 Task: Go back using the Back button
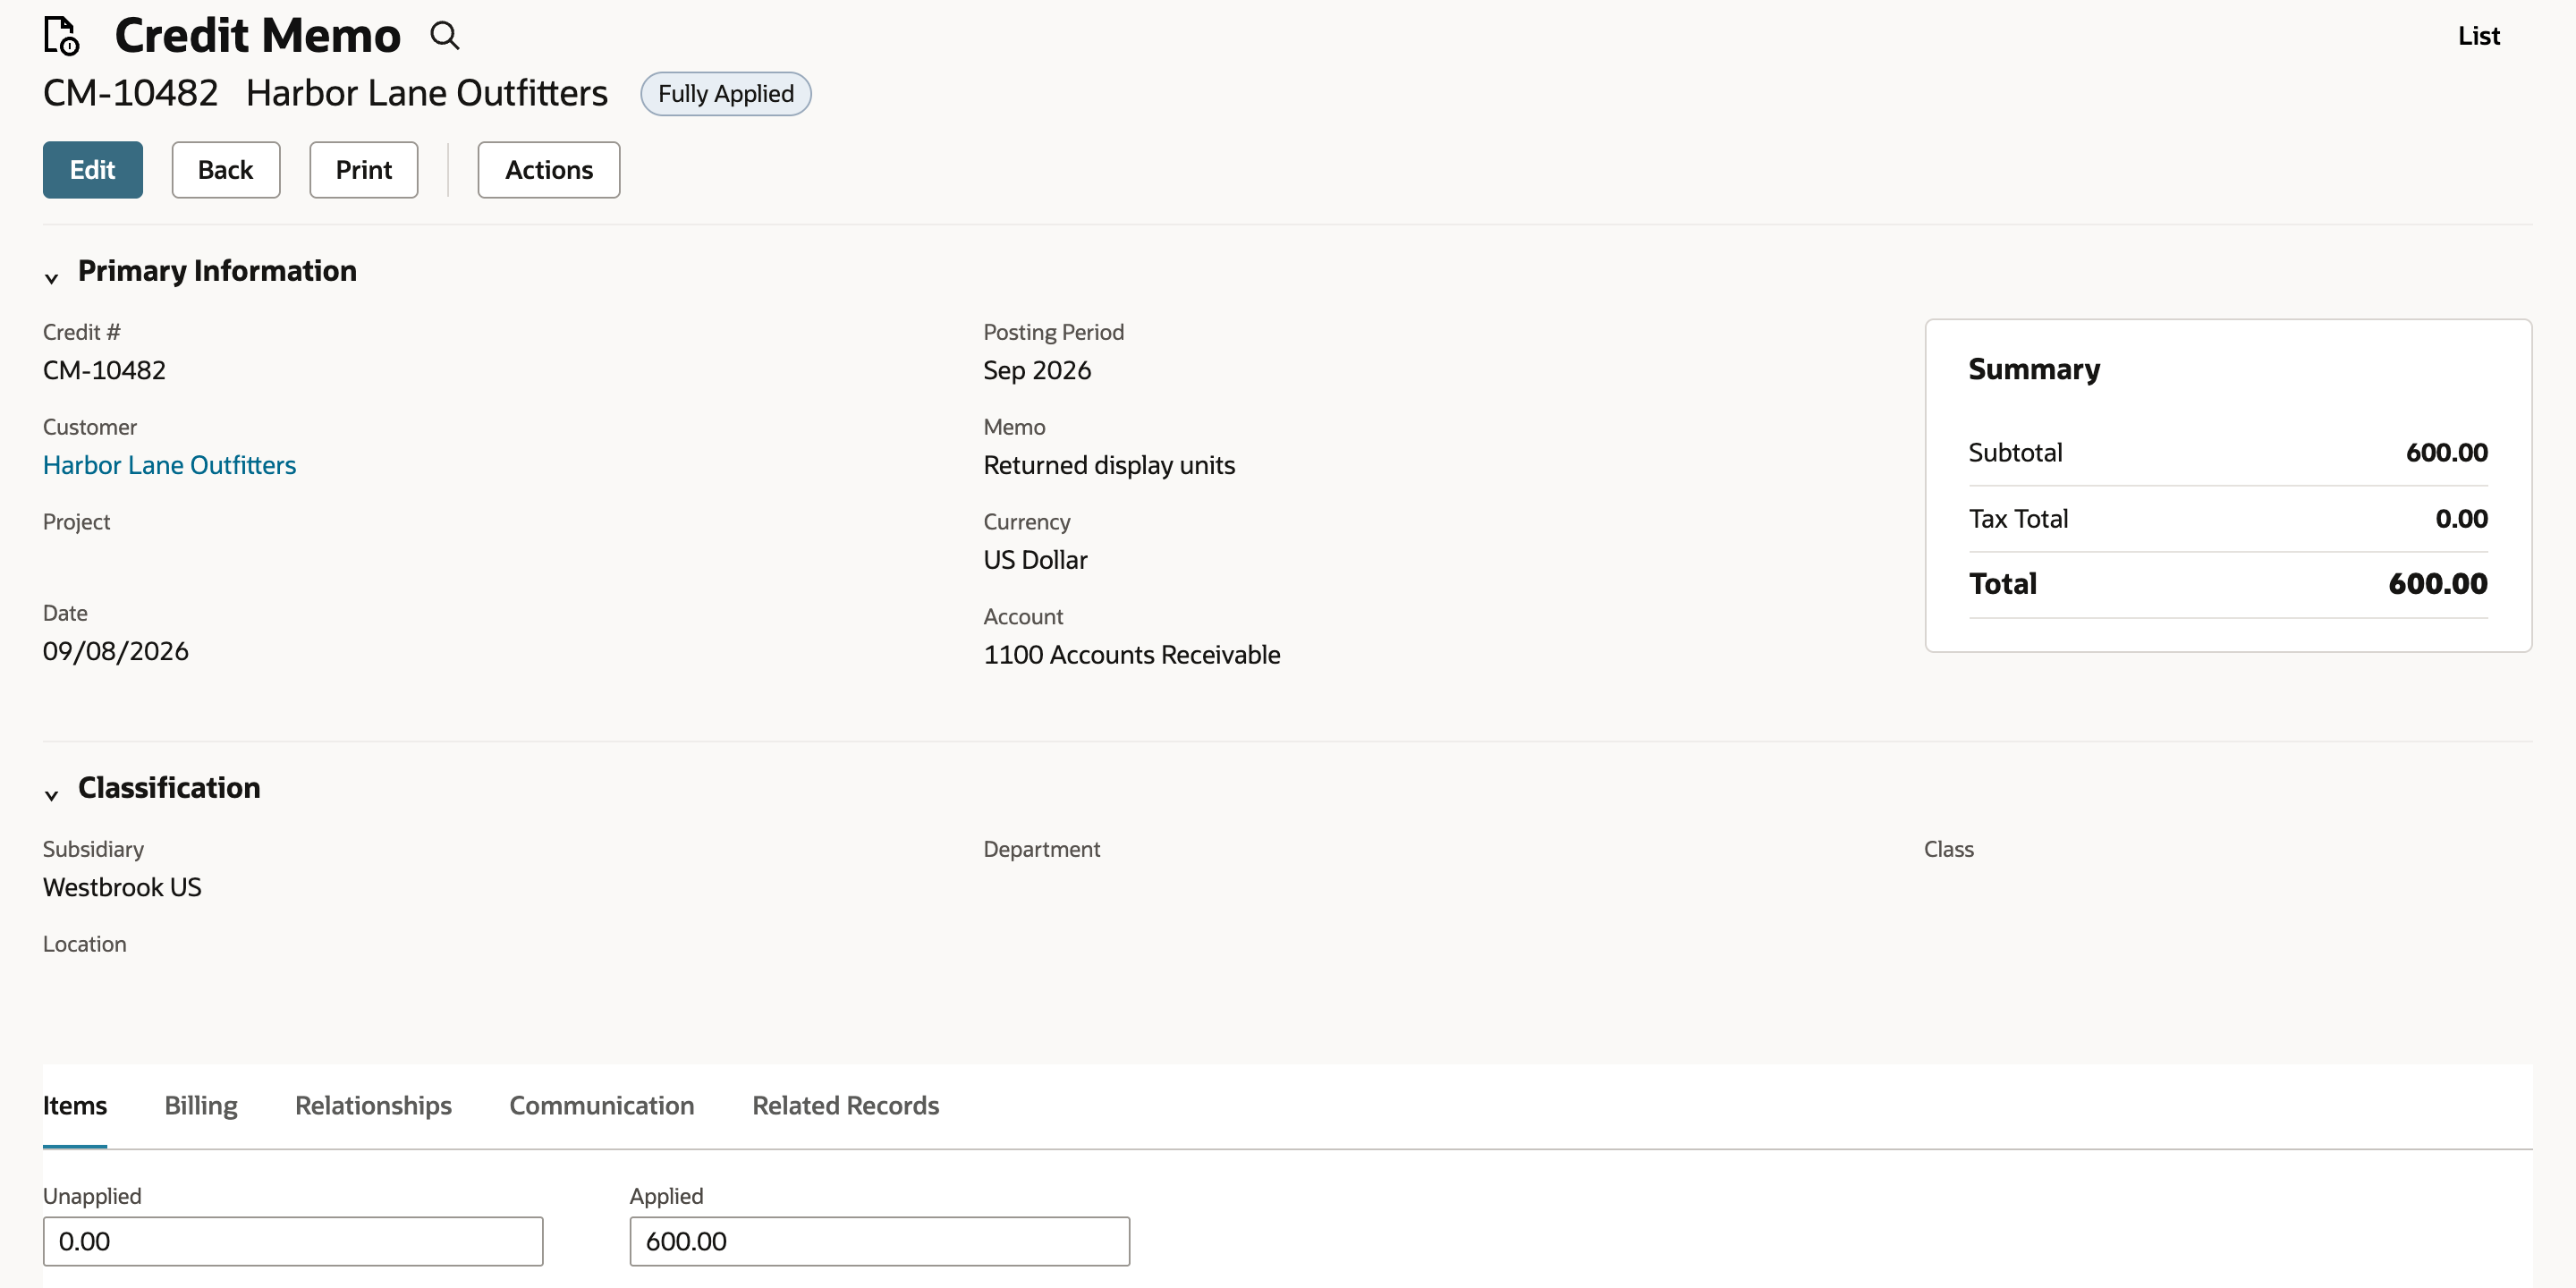(x=226, y=170)
